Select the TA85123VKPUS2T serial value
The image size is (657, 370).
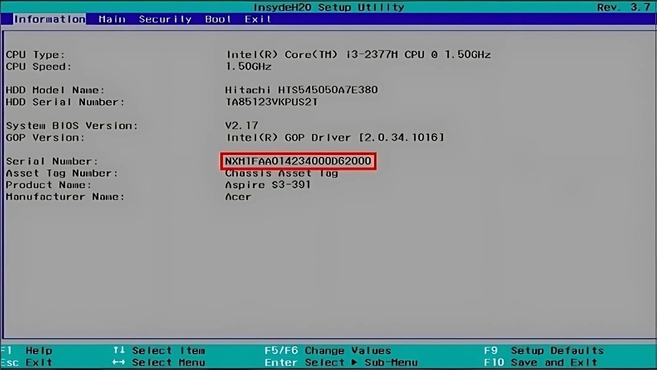click(x=272, y=102)
